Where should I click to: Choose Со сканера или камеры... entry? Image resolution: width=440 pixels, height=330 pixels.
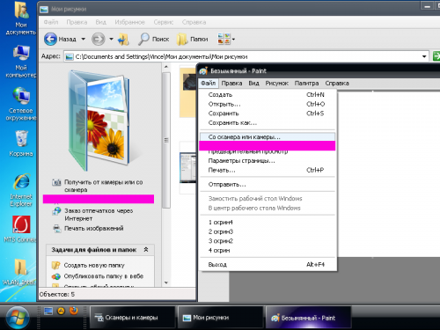pos(268,137)
